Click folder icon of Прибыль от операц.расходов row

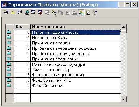pos(9,54)
